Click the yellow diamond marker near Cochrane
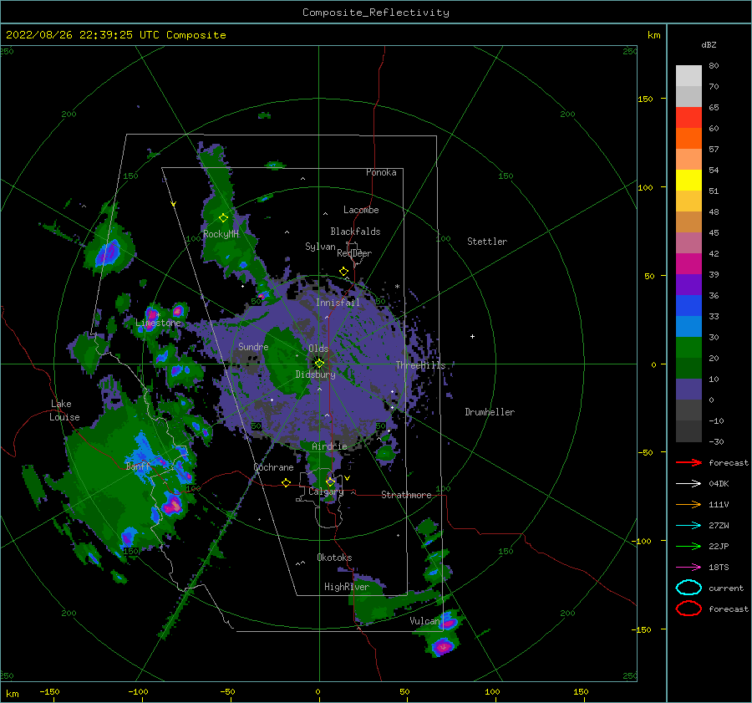Screen dimensions: 752x703 pos(286,483)
